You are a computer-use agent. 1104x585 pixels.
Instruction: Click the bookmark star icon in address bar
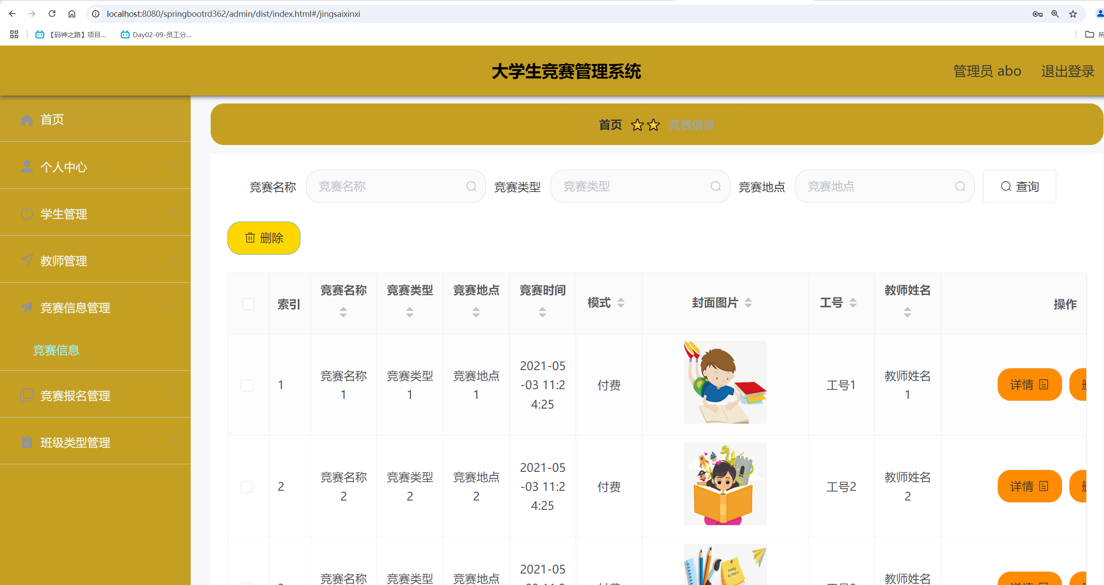[x=1073, y=14]
